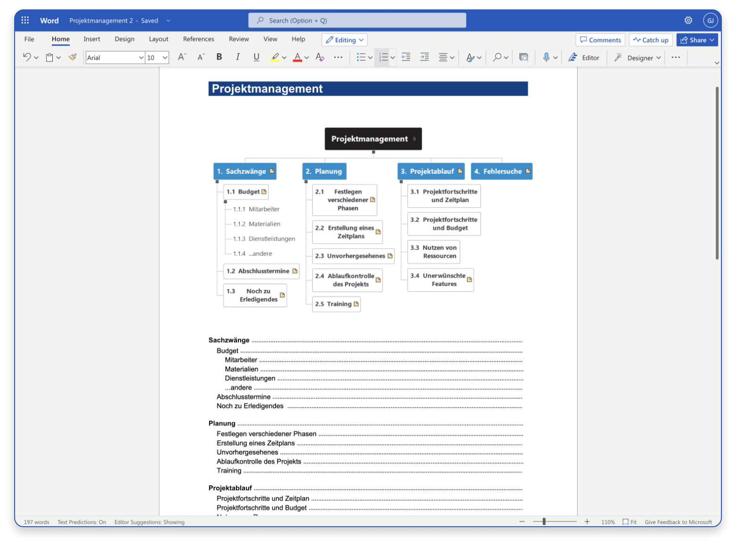736x546 pixels.
Task: Switch to the References tab
Action: (x=198, y=39)
